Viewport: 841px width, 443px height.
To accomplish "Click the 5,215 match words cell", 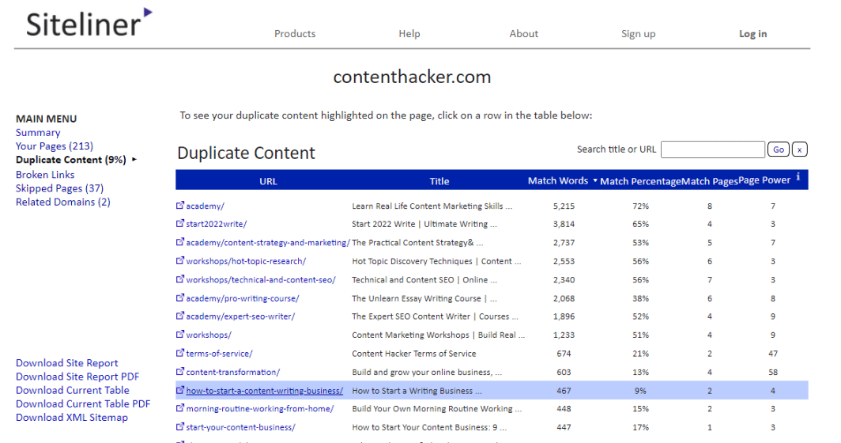I will point(564,206).
